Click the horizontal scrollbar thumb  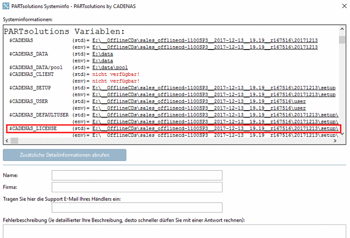coord(14,140)
